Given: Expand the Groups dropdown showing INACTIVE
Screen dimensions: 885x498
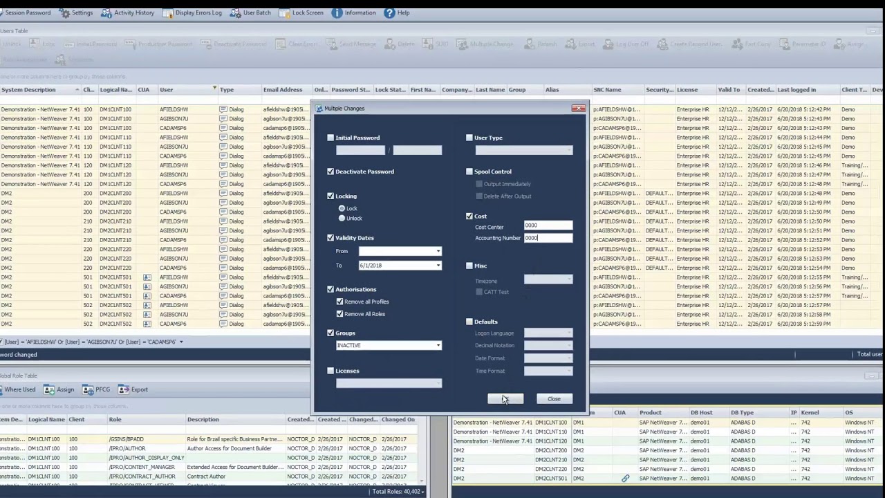Looking at the screenshot, I should 438,345.
